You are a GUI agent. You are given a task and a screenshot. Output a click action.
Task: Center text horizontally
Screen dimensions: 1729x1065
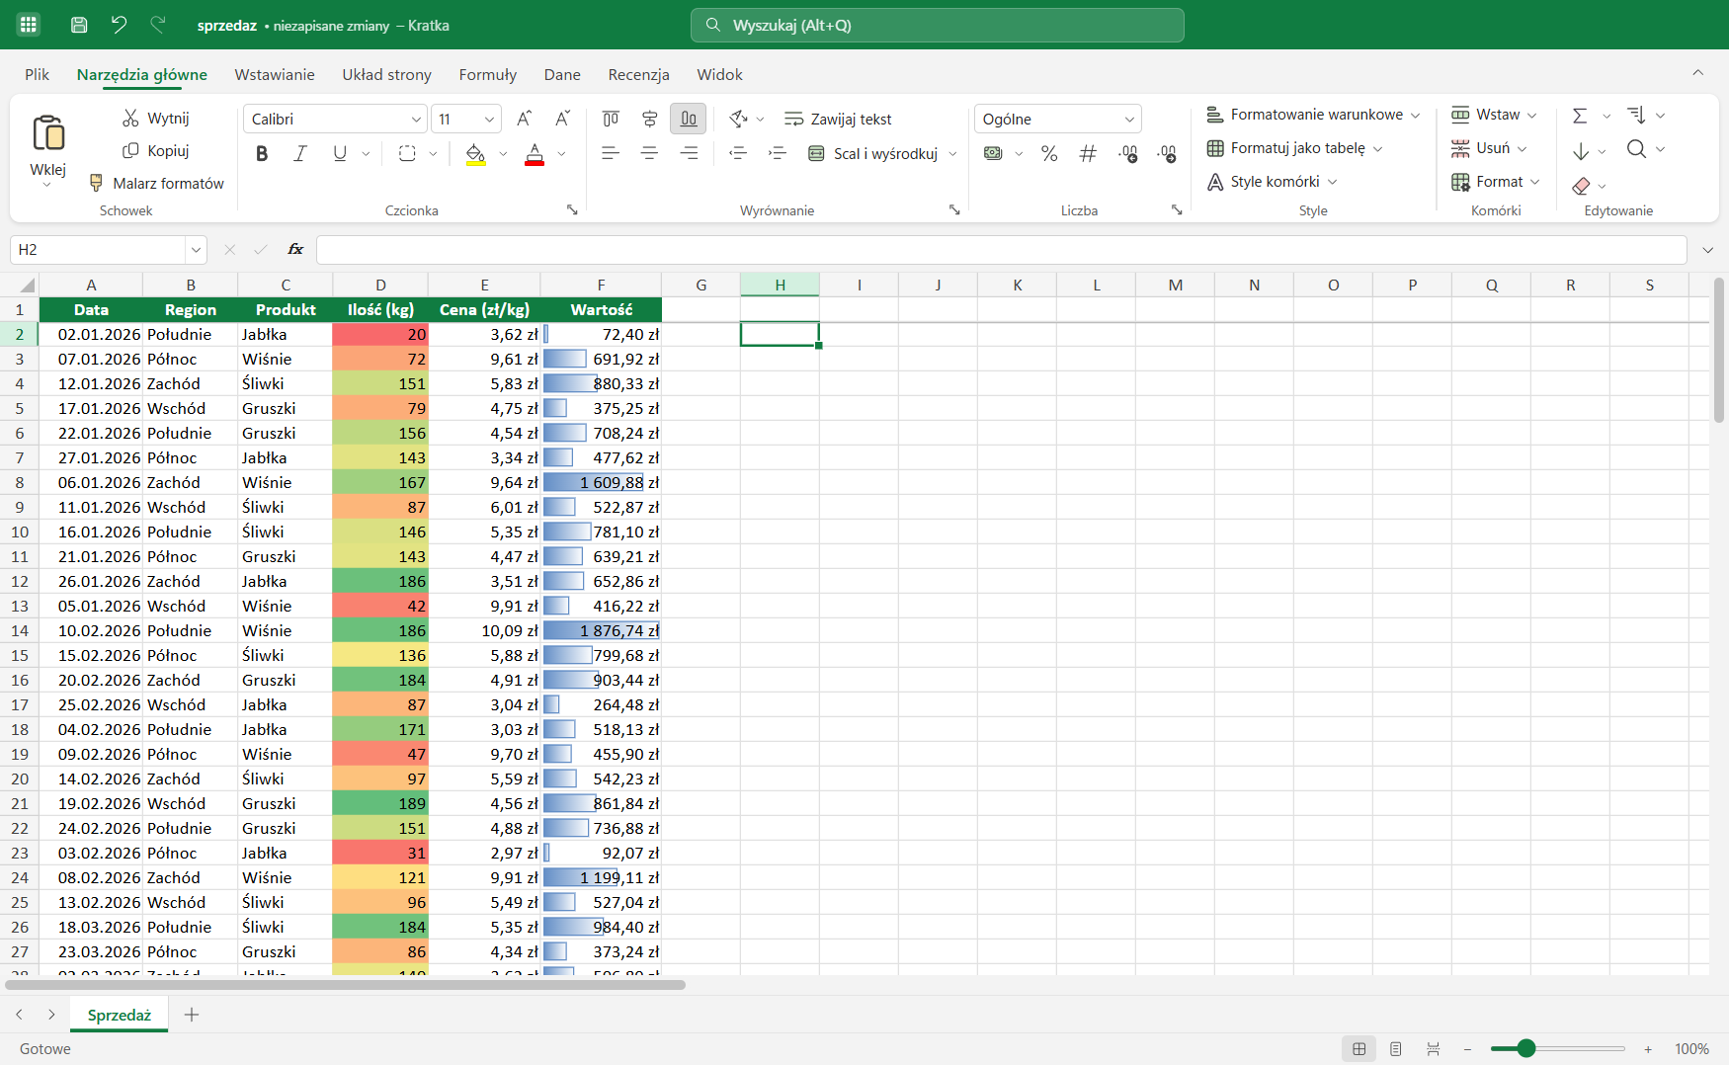pos(649,153)
